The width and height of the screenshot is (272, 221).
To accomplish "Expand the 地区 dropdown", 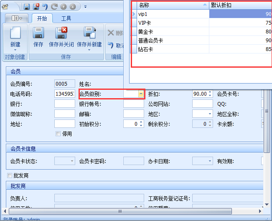I will pyautogui.click(x=210, y=114).
